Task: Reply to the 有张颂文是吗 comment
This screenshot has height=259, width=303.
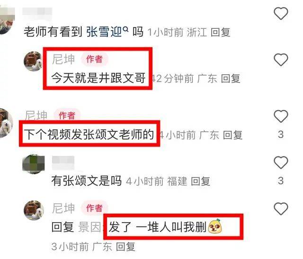Action: point(200,181)
